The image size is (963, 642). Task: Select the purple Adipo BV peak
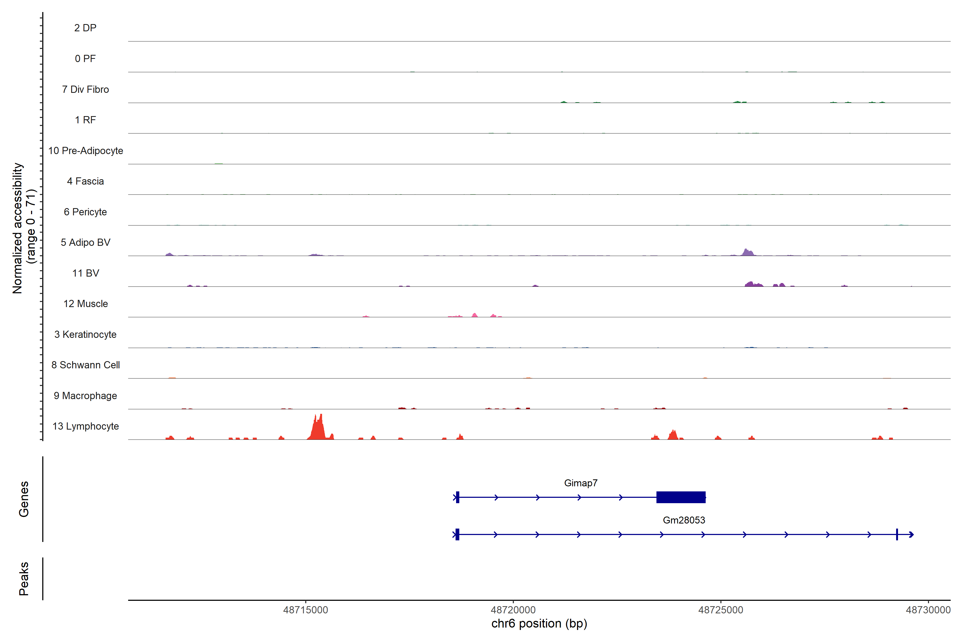(x=748, y=252)
